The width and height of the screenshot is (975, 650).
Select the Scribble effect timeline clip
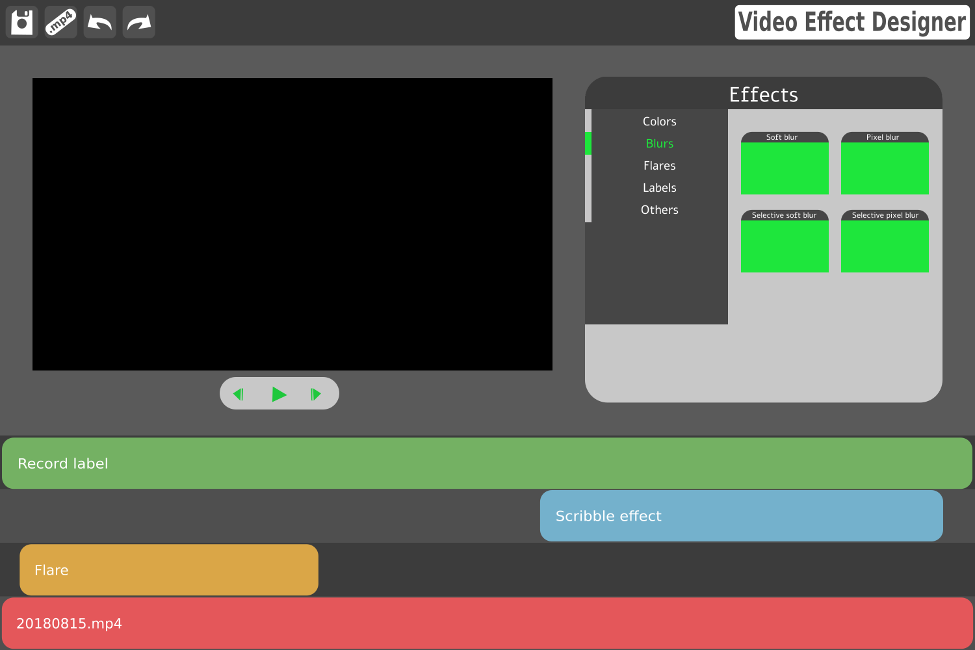pyautogui.click(x=742, y=516)
